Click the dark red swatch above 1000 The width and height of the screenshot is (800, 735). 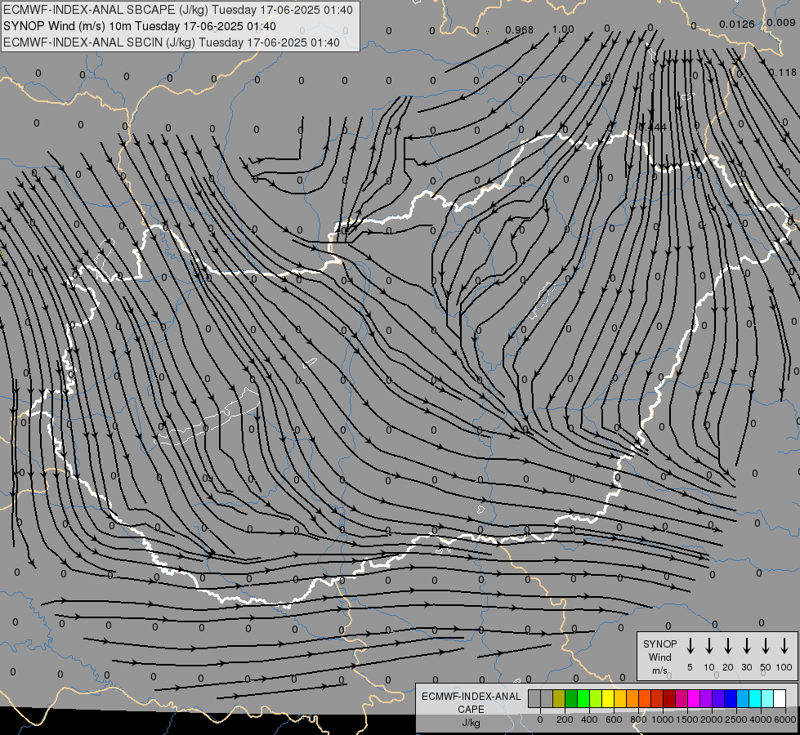point(669,698)
